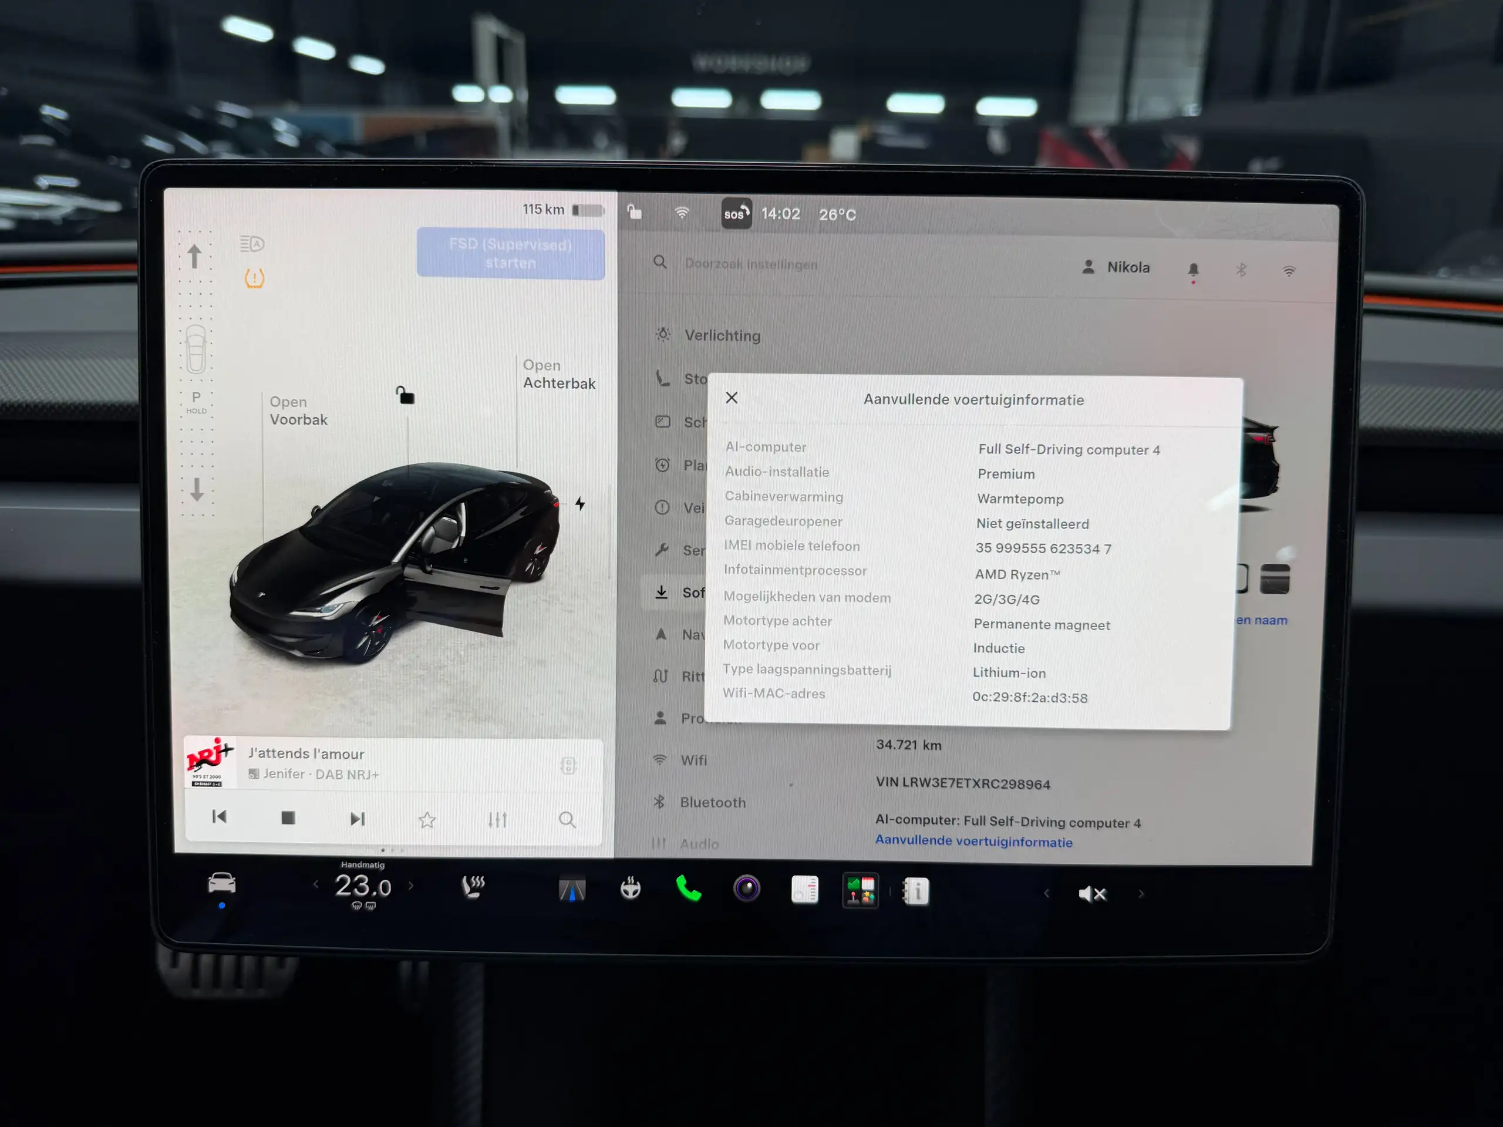Open Voorbak (front trunk)
Viewport: 1503px width, 1127px height.
[x=298, y=411]
